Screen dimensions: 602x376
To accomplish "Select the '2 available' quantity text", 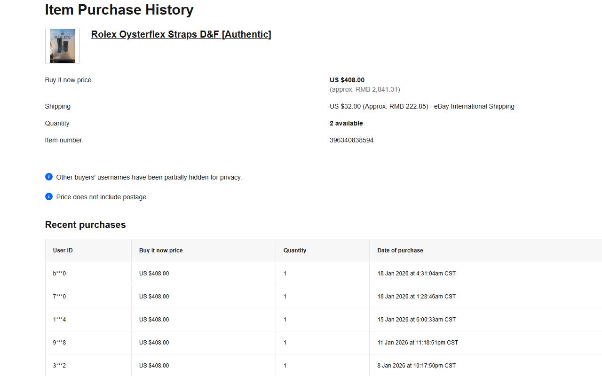I will click(x=346, y=123).
